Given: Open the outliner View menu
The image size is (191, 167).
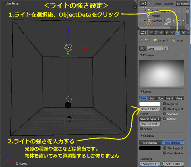Looking at the screenshot, I should [x=158, y=4].
